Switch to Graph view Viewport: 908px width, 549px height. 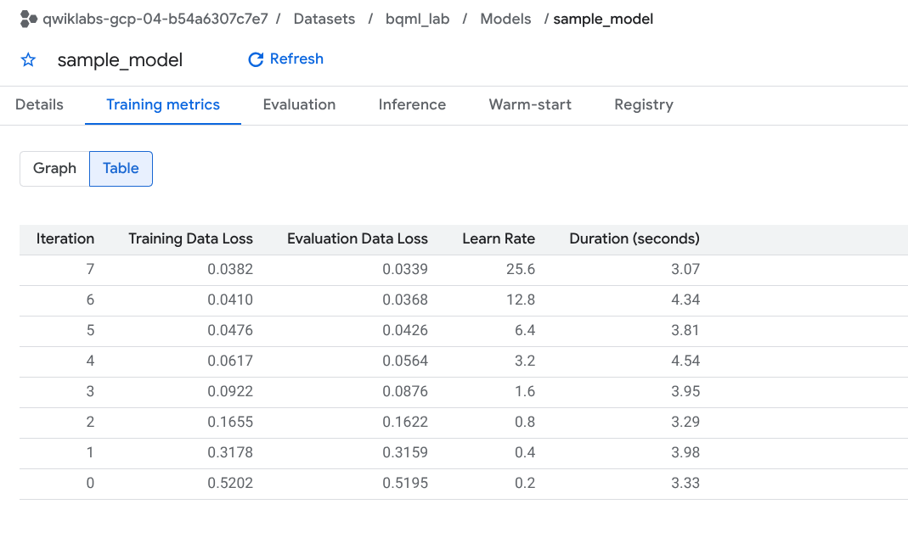point(54,169)
